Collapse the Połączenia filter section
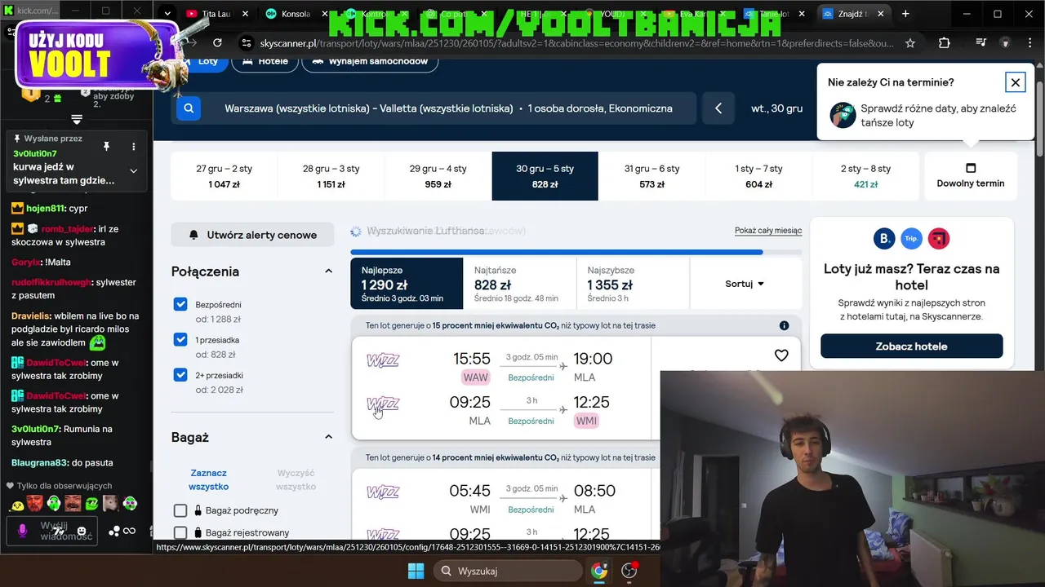The image size is (1045, 587). point(328,271)
